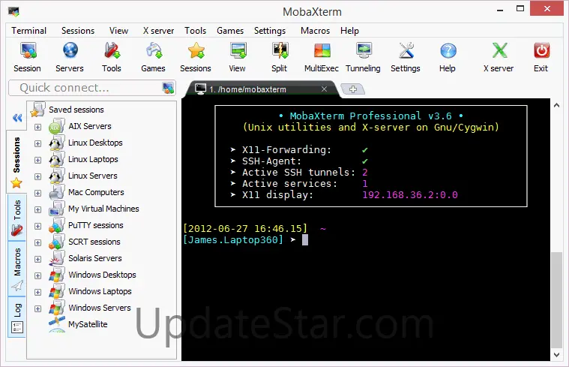
Task: Select the Mac Computers folder icon
Action: pyautogui.click(x=57, y=192)
